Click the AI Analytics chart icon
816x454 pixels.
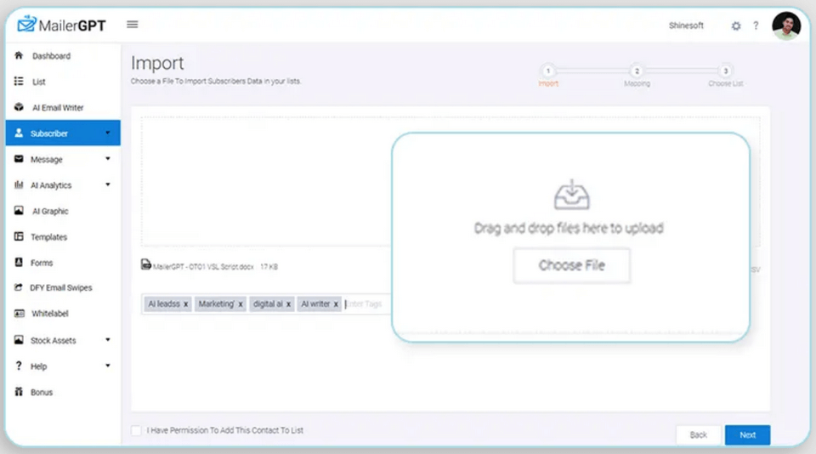click(19, 184)
